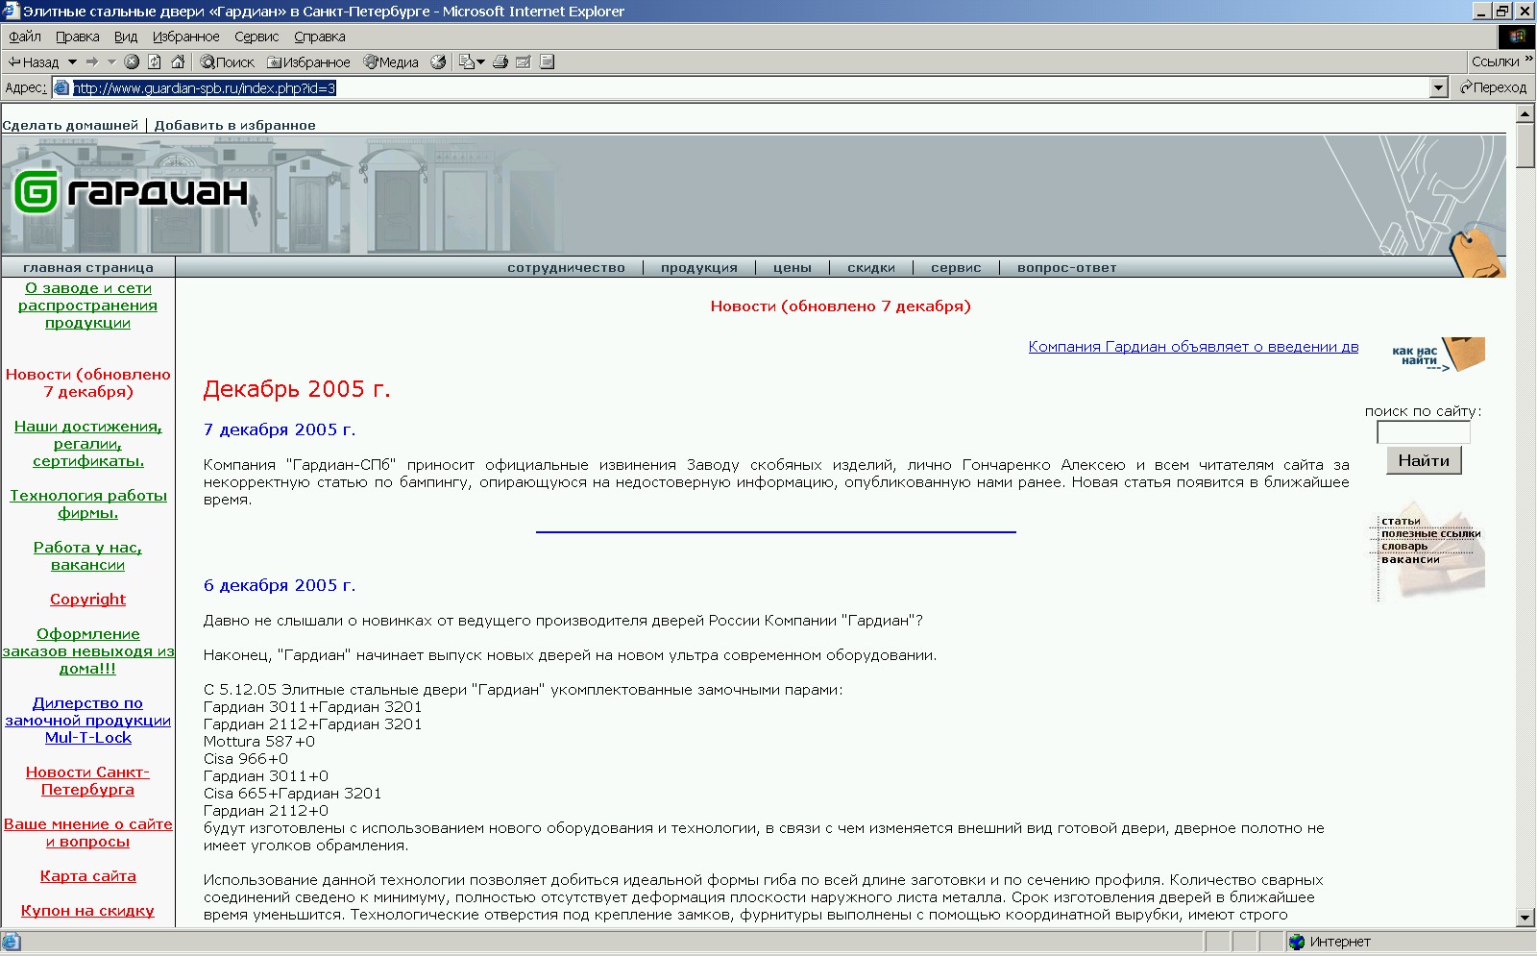Open the Поиск search toolbar button
This screenshot has height=956, width=1537.
coord(228,61)
